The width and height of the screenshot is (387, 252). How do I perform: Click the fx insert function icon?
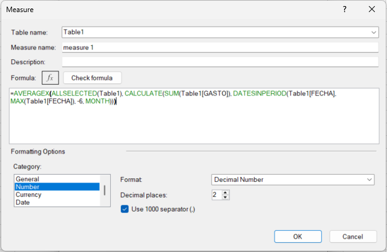tap(50, 78)
